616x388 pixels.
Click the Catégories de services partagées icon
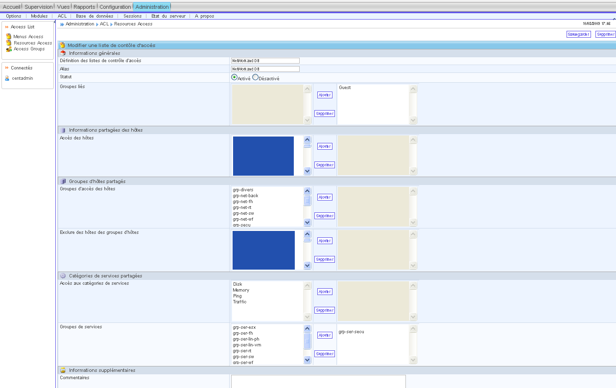63,276
